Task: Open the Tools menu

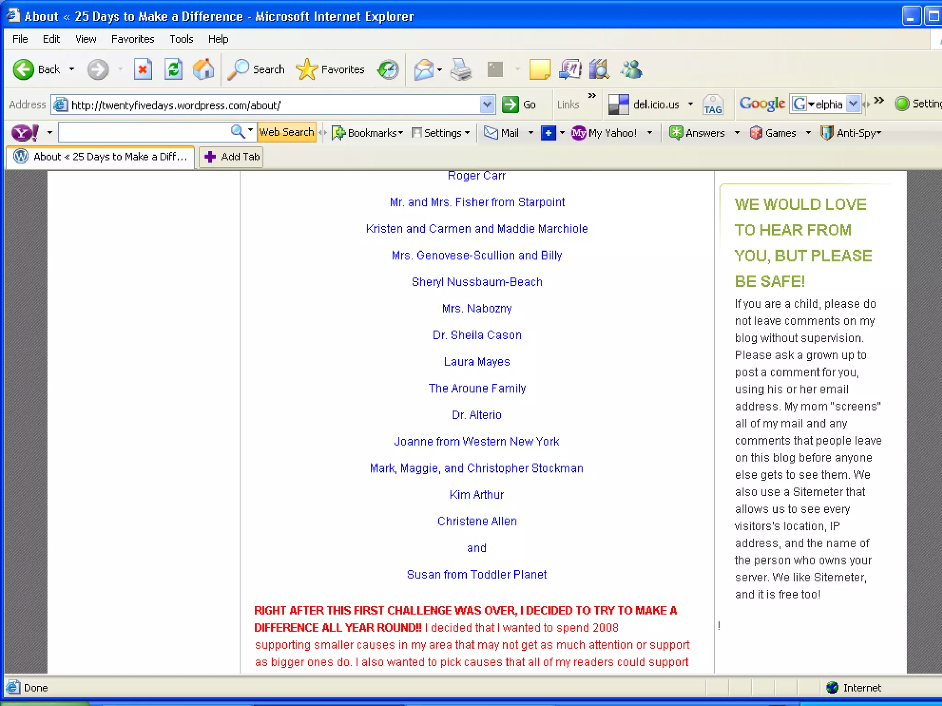Action: pos(181,39)
